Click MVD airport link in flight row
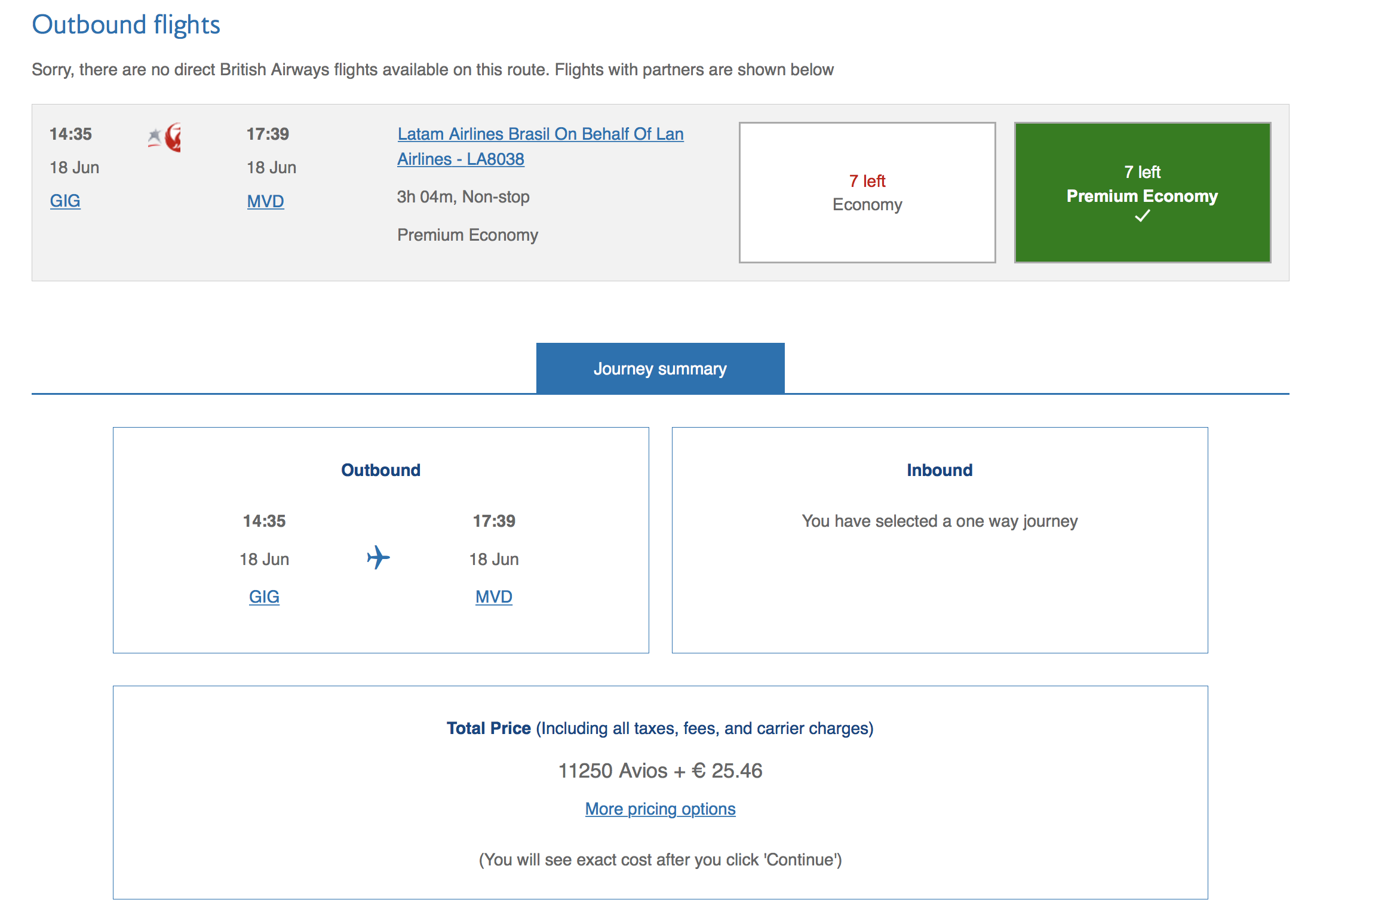The width and height of the screenshot is (1400, 915). click(x=265, y=201)
